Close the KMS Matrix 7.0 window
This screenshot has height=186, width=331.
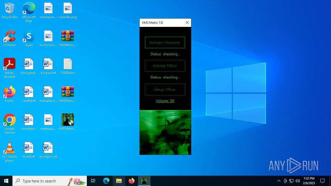point(187,23)
